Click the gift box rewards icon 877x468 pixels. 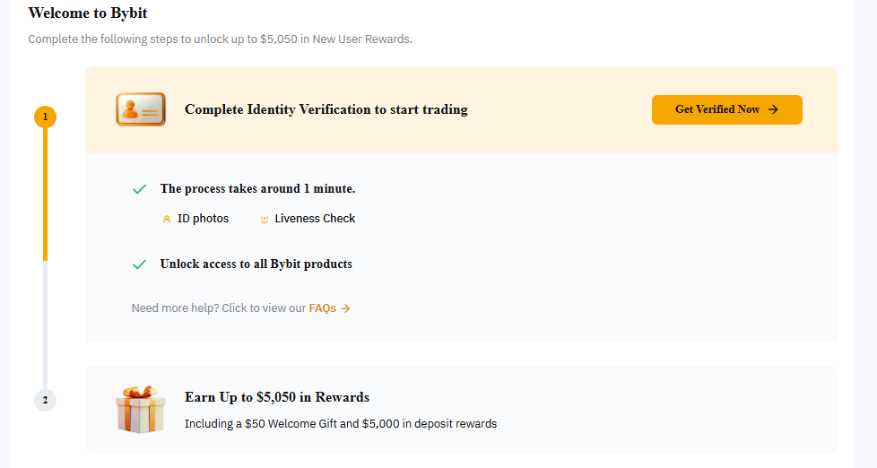(x=141, y=409)
